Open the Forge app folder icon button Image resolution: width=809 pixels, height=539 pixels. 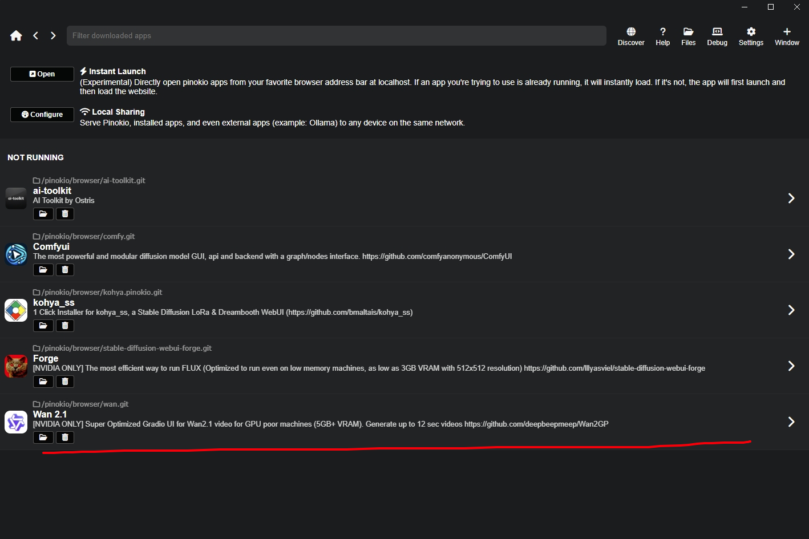(x=43, y=382)
